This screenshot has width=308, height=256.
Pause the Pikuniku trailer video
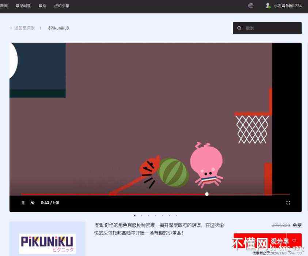coord(23,203)
